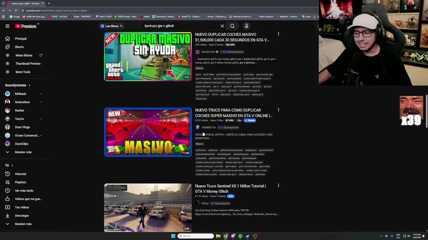Open the three-dot menu for NUEVO DUPLICAR COCHES MASIVO
The width and height of the screenshot is (428, 240).
(x=278, y=34)
